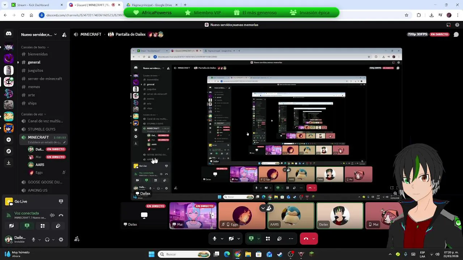
Task: Open screen share options chevron in call bar
Action: 259,239
